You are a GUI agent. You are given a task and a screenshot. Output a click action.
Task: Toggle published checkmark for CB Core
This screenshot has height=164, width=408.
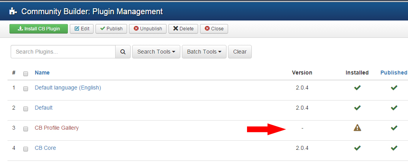[x=394, y=148]
